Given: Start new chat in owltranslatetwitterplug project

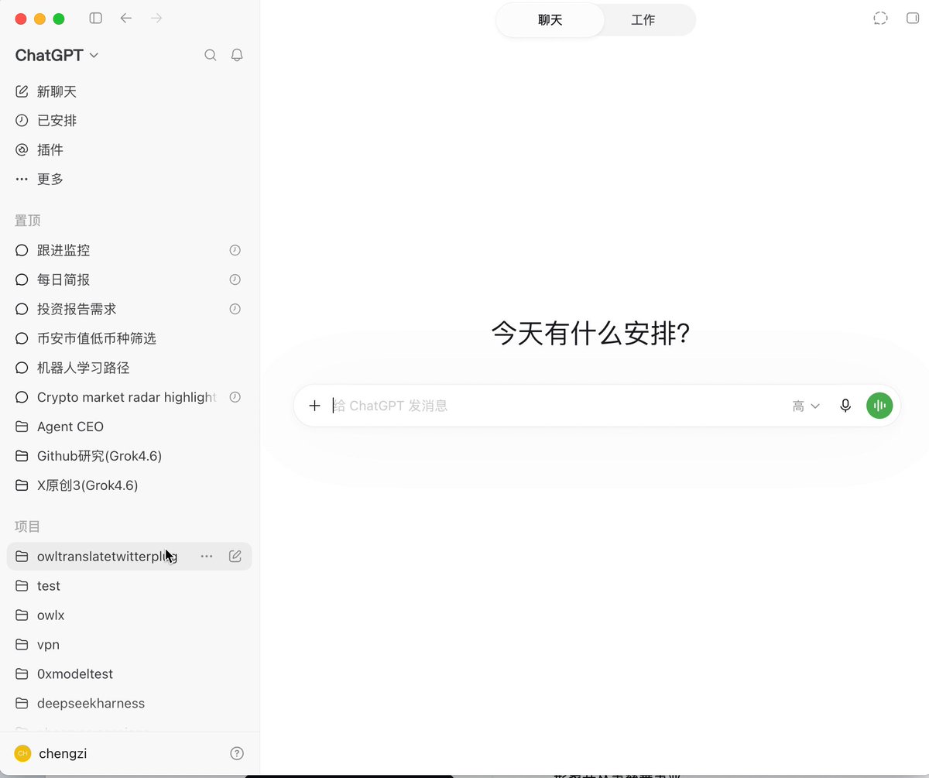Looking at the screenshot, I should (x=235, y=556).
